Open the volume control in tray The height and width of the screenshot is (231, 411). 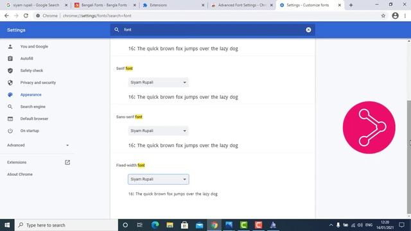pos(360,225)
